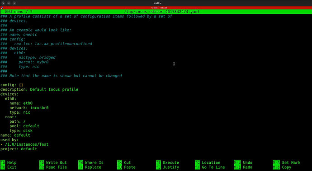
Task: Click the 'type: disk' line
Action: pyautogui.click(x=21, y=130)
